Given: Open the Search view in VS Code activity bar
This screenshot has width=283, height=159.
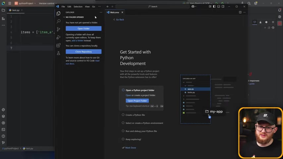Looking at the screenshot, I should [x=58, y=21].
